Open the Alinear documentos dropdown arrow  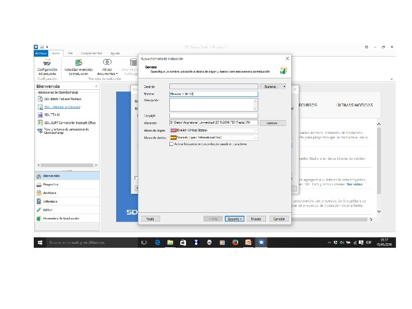117,74
